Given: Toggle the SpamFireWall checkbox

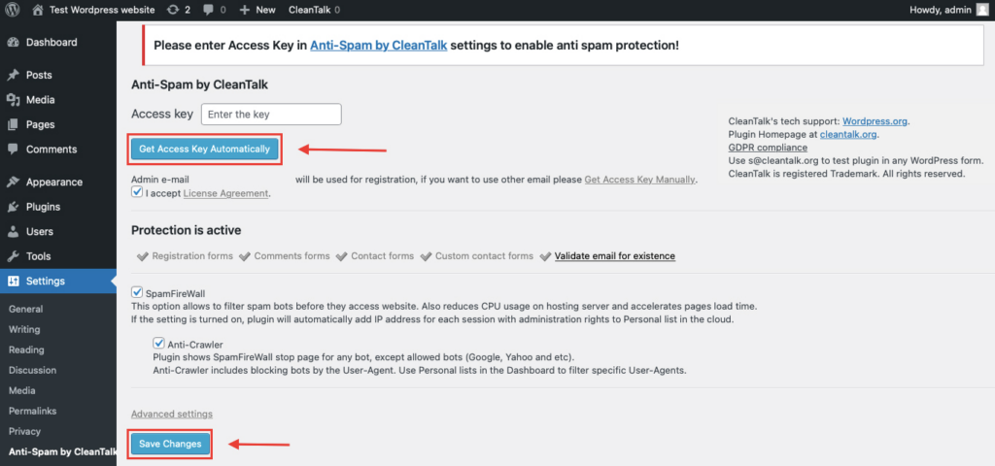Looking at the screenshot, I should 137,292.
